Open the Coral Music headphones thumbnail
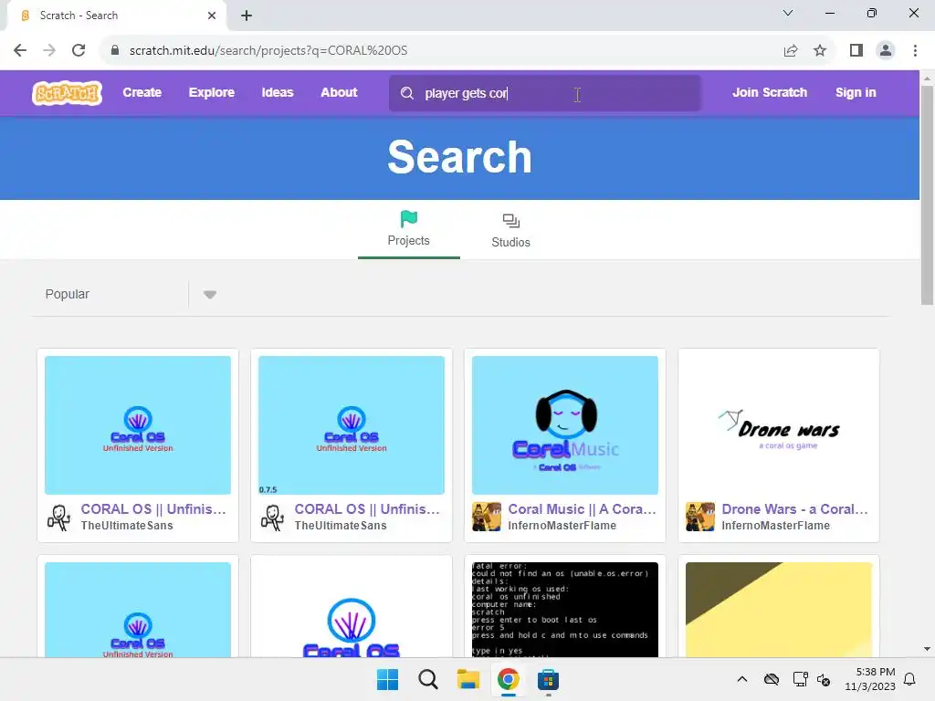Image resolution: width=935 pixels, height=701 pixels. 564,425
